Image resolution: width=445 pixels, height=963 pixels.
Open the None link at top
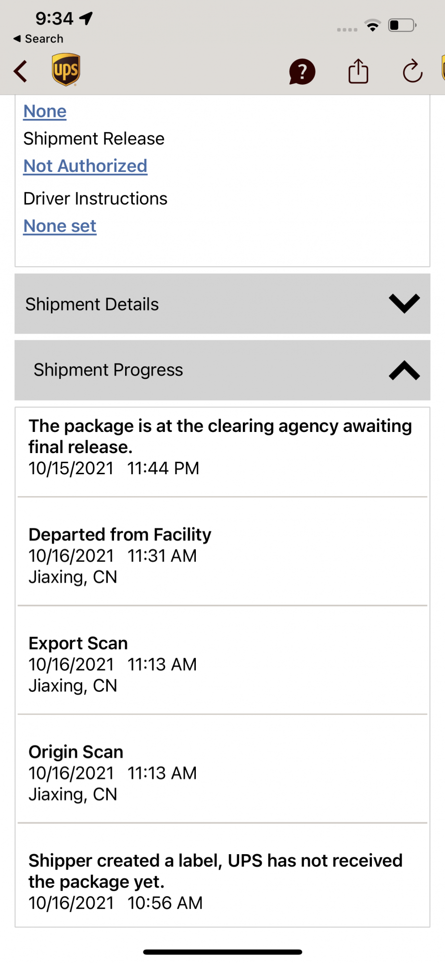tap(45, 111)
